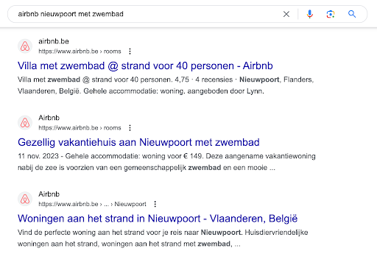The height and width of the screenshot is (265, 377).
Task: Click the Airbnb favicon of the third result
Action: 25,199
